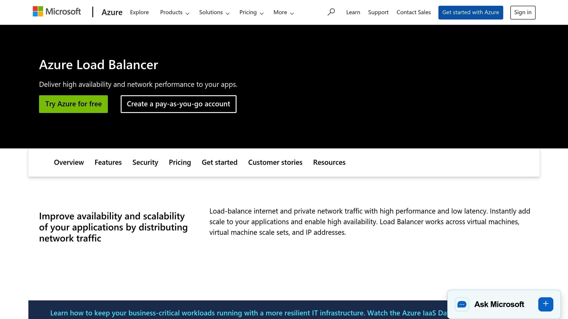568x319 pixels.
Task: Open the Ask Microsoft chat bubble icon
Action: coord(461,304)
